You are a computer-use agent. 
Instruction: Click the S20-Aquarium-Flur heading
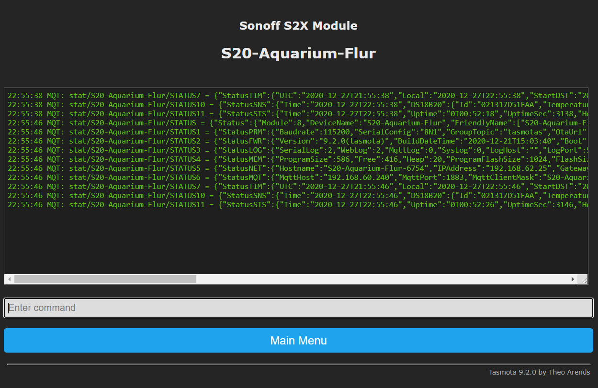coord(298,53)
